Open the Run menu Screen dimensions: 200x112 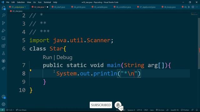pyautogui.click(x=40, y=2)
